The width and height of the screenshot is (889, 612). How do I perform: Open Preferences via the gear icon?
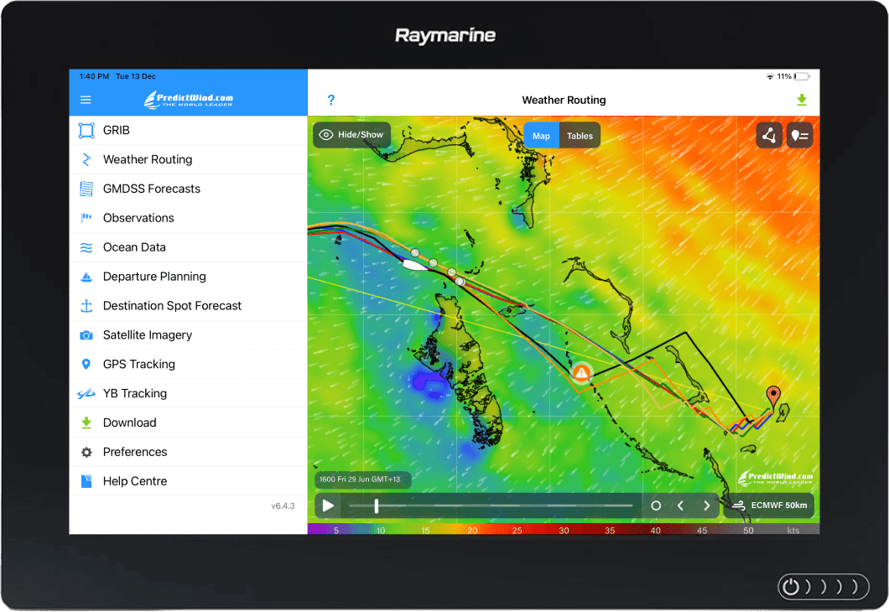[86, 452]
